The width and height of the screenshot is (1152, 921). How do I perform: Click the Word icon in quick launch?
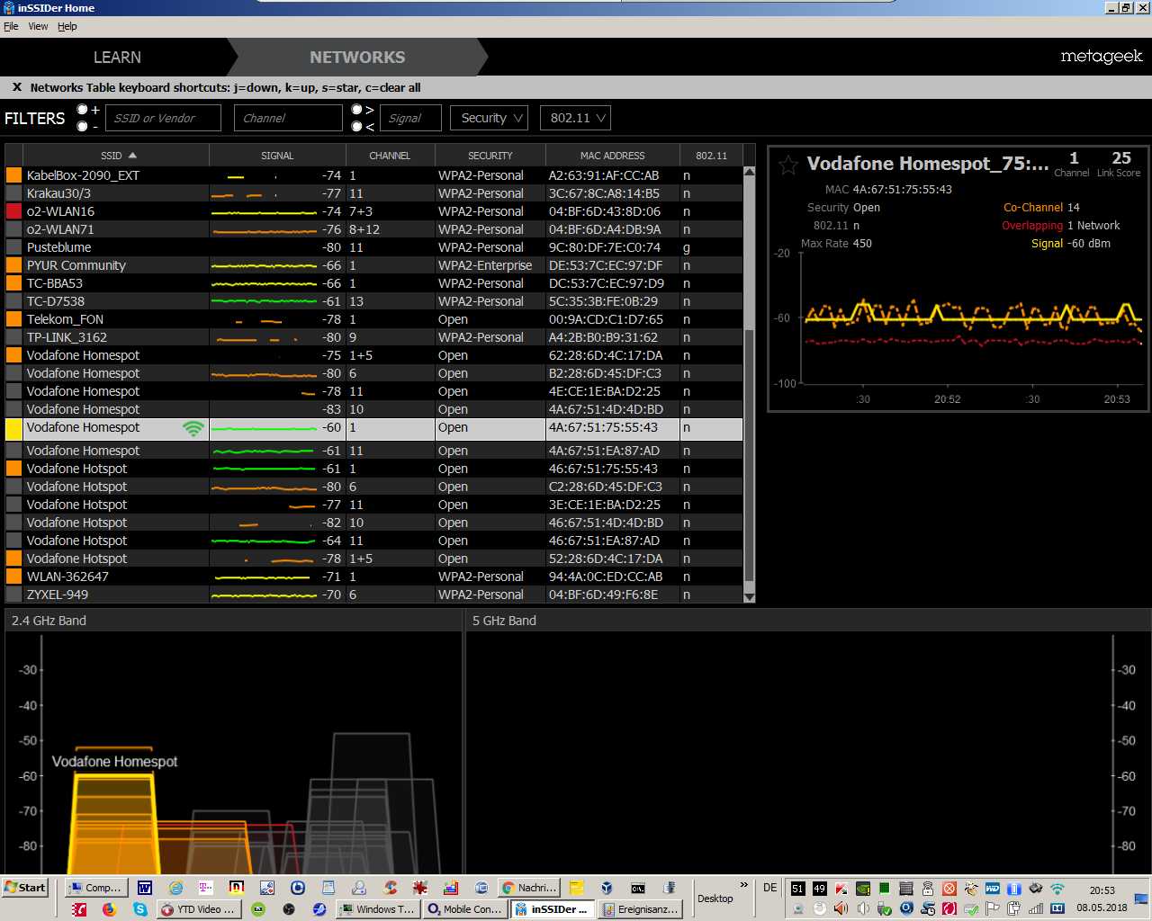tap(145, 888)
